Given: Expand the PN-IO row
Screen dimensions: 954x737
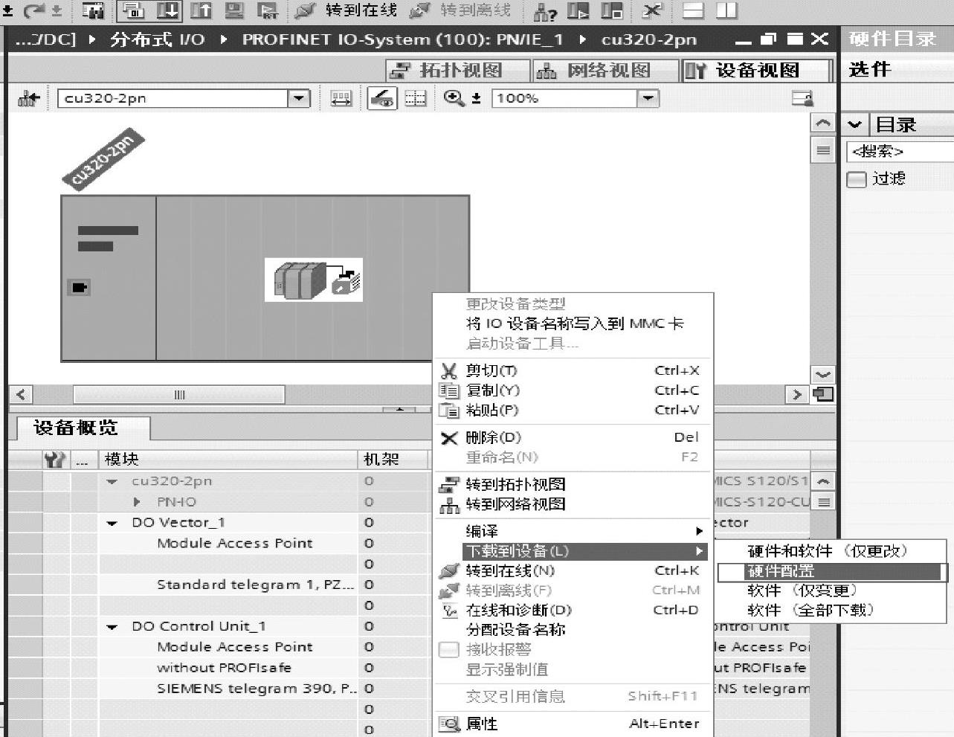Looking at the screenshot, I should pyautogui.click(x=137, y=502).
